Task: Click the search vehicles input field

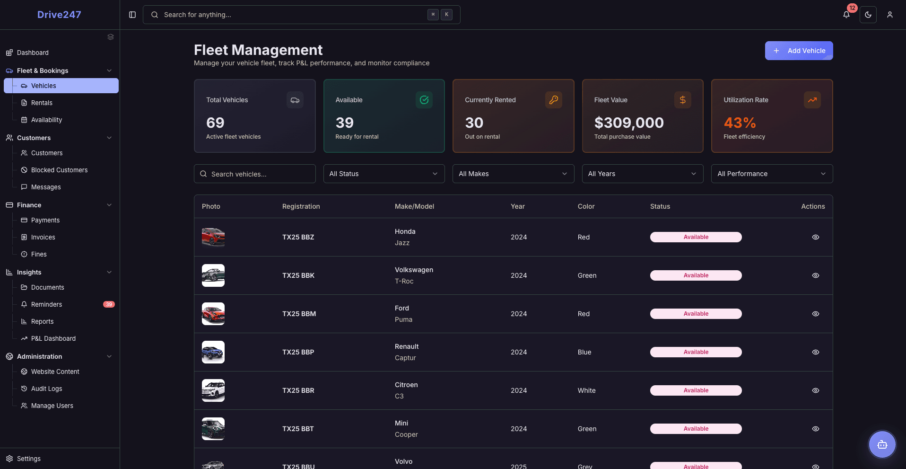Action: coord(254,174)
